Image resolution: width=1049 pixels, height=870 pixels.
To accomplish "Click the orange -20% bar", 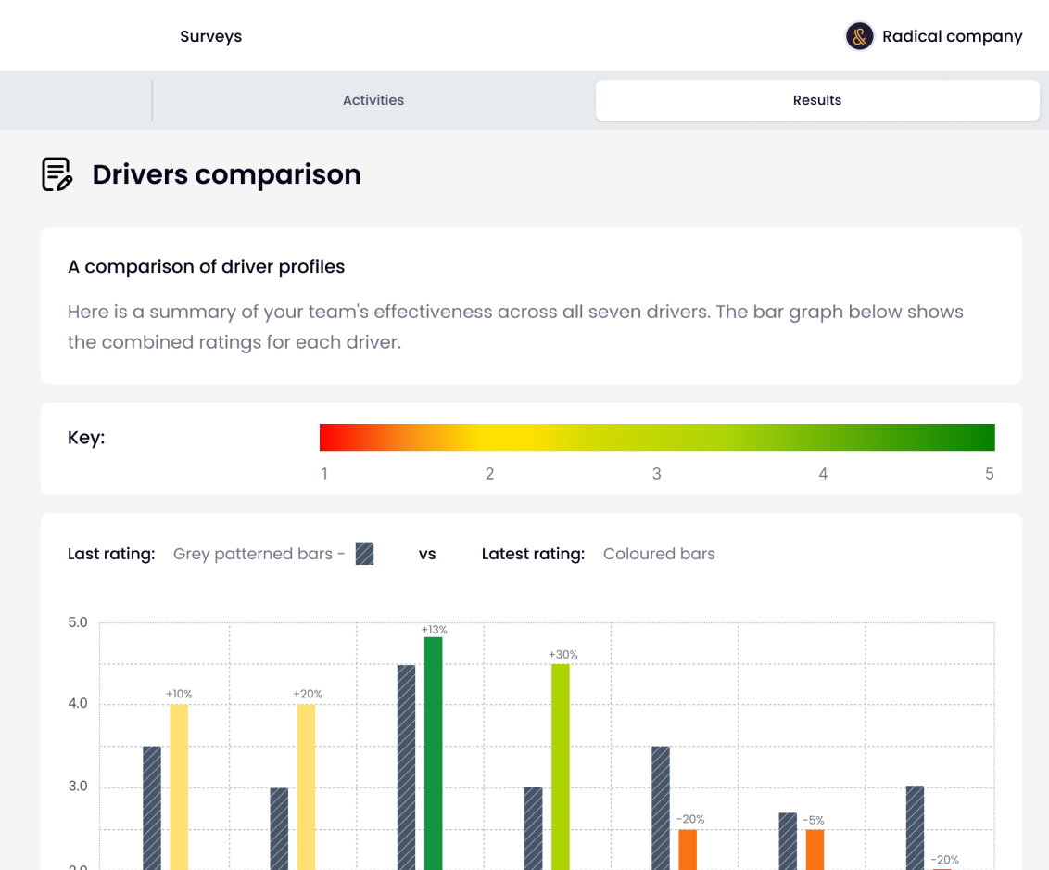I will pyautogui.click(x=687, y=849).
